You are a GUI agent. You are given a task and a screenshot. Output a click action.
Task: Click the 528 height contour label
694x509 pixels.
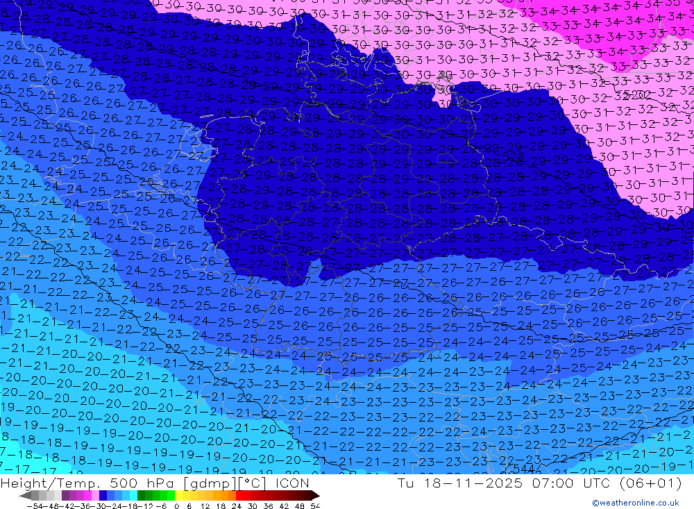[x=514, y=156]
